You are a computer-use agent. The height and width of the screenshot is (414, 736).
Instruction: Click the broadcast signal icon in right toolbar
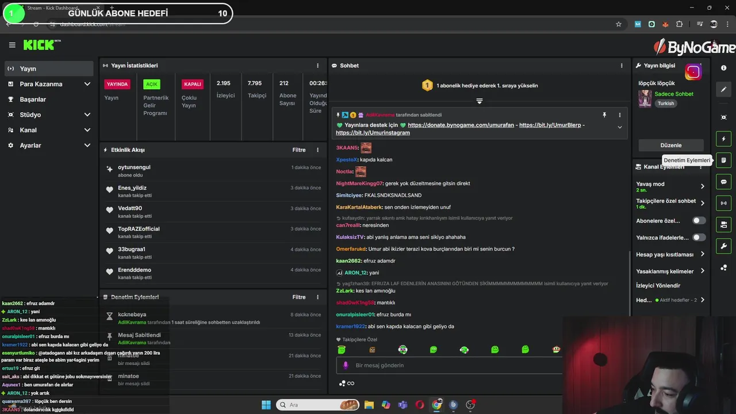723,203
